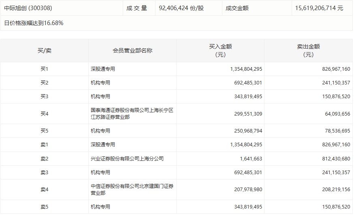Click the sell amount 78,536,695
Viewport: 354px width, 215px height.
click(337, 131)
